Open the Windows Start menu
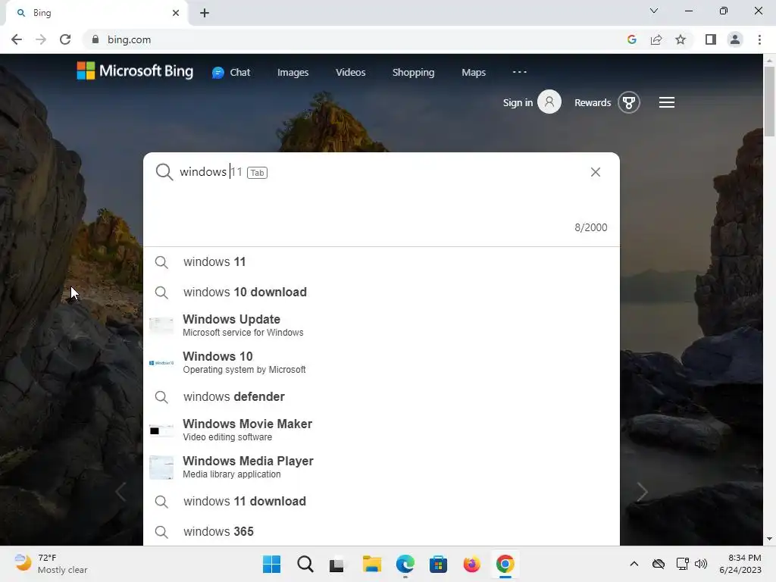The width and height of the screenshot is (776, 582). [x=272, y=564]
